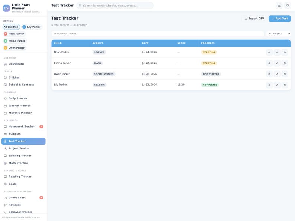Select All Children viewing filter

pyautogui.click(x=11, y=27)
